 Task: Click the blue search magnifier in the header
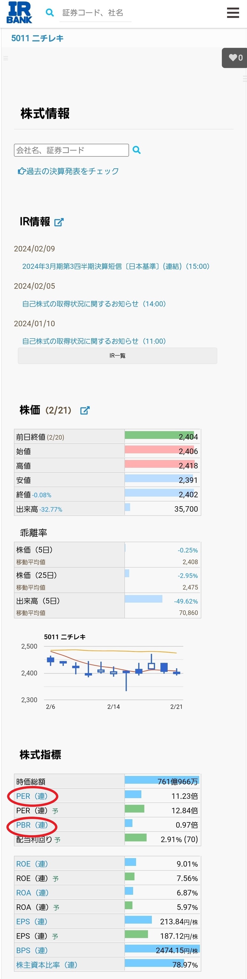(50, 13)
